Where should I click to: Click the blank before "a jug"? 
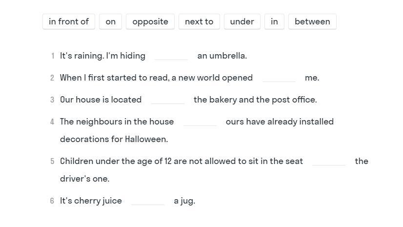tap(147, 201)
